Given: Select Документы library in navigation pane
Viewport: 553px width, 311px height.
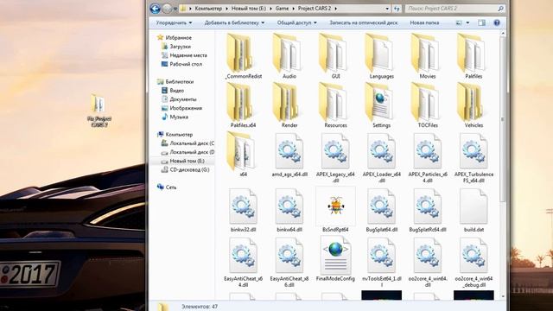Looking at the screenshot, I should (179, 99).
